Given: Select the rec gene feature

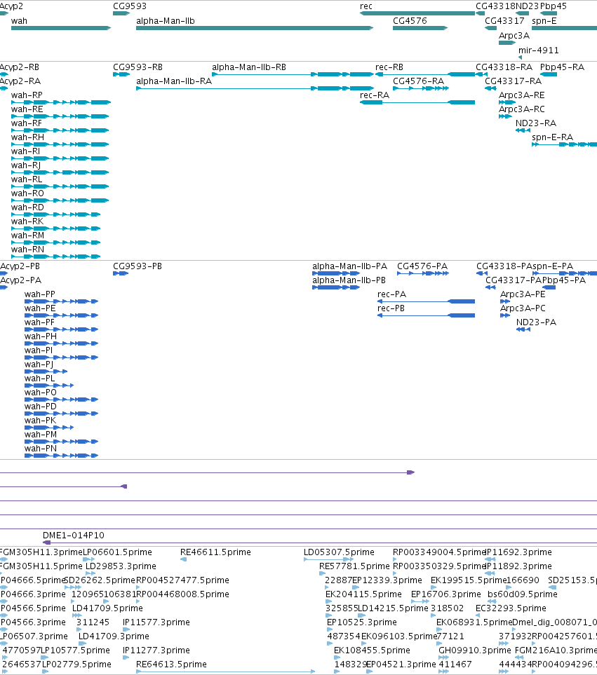Looking at the screenshot, I should click(x=417, y=13).
